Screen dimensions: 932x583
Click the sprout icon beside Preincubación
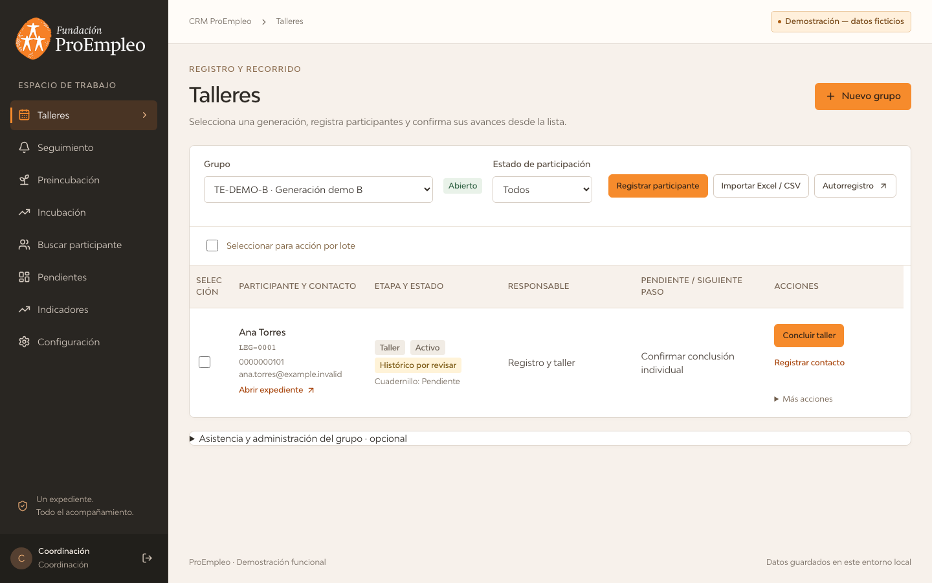click(24, 180)
